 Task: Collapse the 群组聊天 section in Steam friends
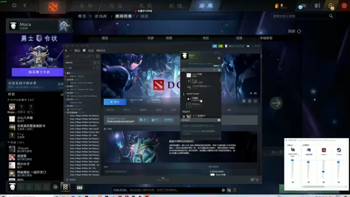pyautogui.click(x=181, y=120)
